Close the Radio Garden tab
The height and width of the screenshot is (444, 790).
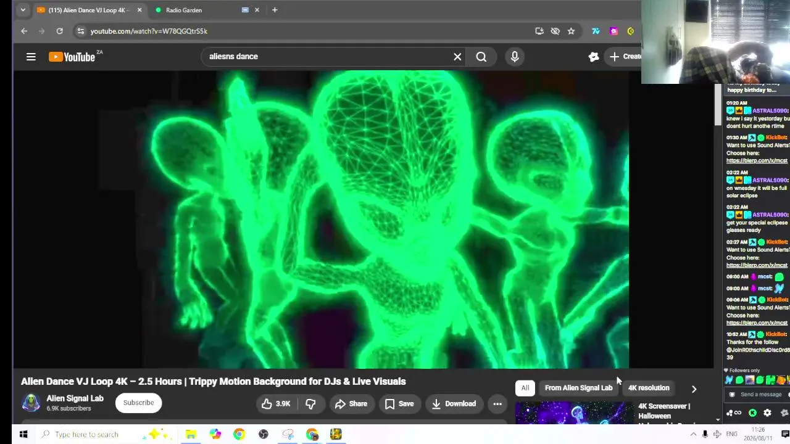coord(257,10)
